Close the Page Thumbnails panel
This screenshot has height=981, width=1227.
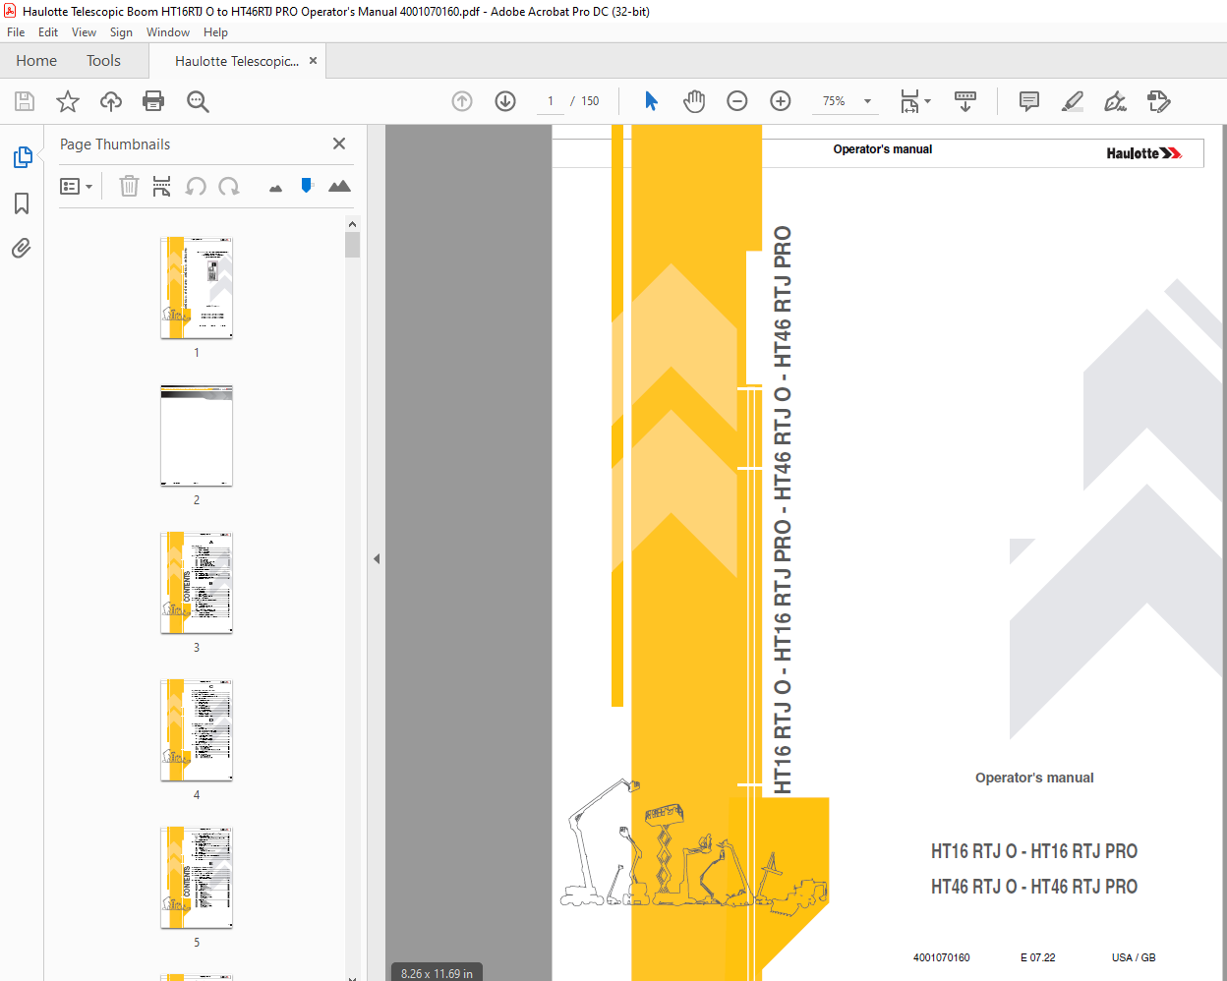[x=339, y=144]
